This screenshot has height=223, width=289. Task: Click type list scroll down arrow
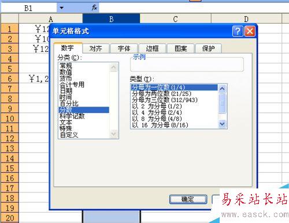[x=222, y=124]
